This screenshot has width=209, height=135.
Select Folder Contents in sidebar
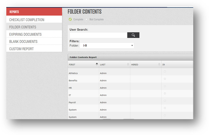point(34,27)
